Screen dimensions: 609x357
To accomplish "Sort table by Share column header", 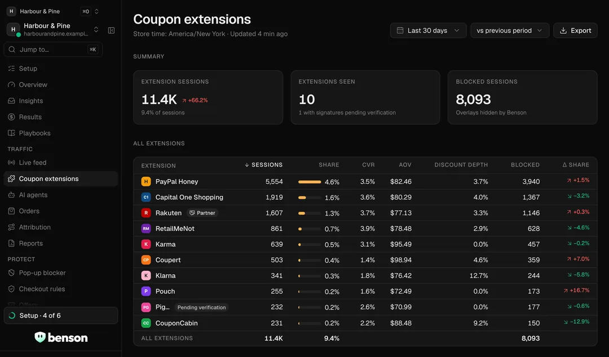I will tap(329, 165).
